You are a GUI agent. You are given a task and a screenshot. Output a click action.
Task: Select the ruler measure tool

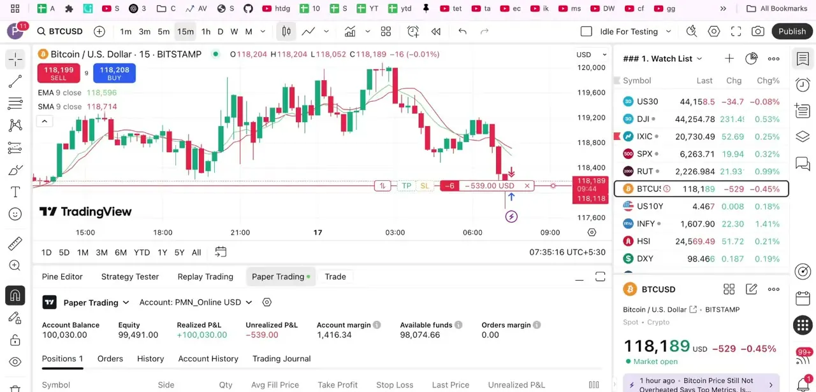coord(15,244)
